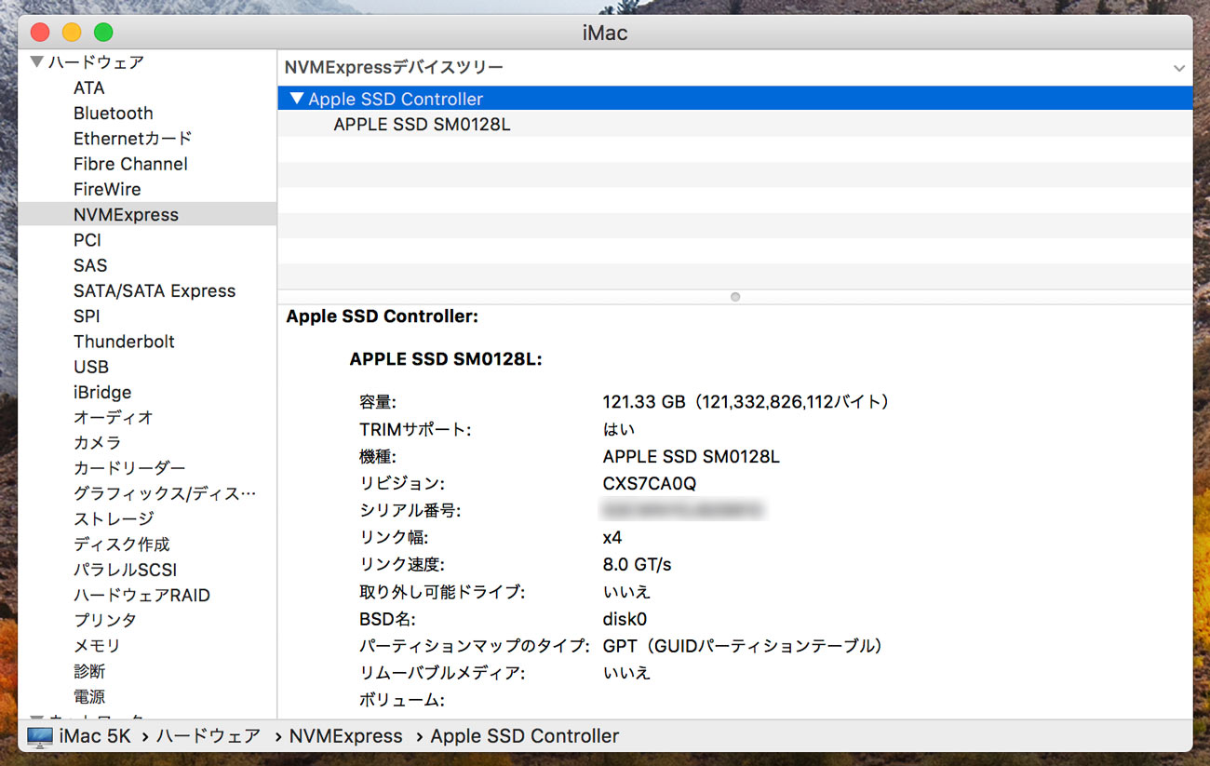Click the split pane divider handle dot
This screenshot has width=1210, height=766.
pyautogui.click(x=735, y=297)
